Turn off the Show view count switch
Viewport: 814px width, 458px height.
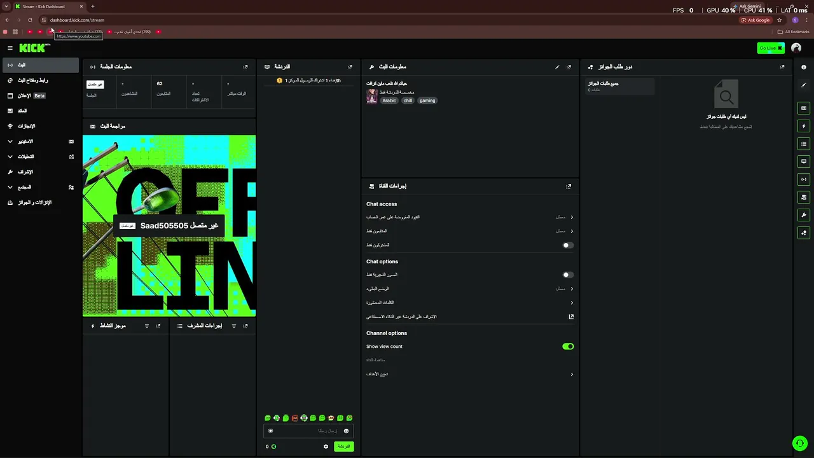coord(568,347)
